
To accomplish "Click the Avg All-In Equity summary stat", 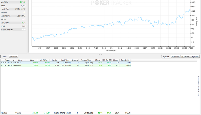I will [13, 30].
